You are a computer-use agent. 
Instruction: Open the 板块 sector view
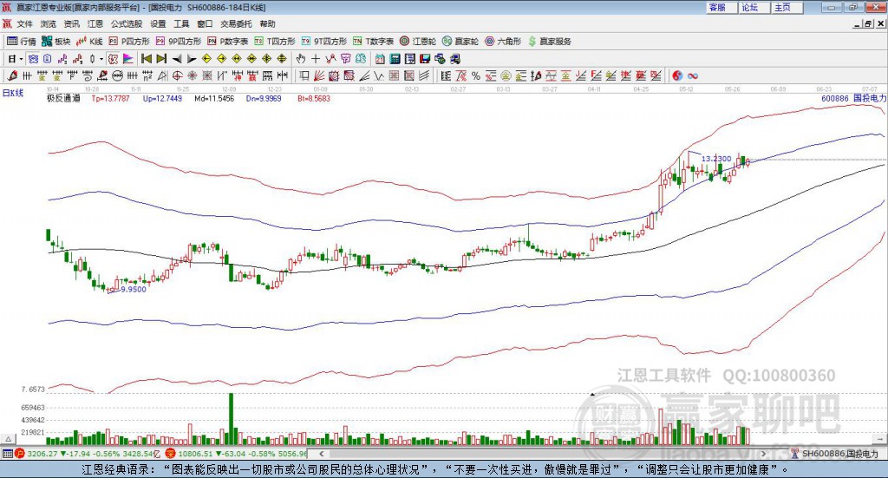point(55,42)
